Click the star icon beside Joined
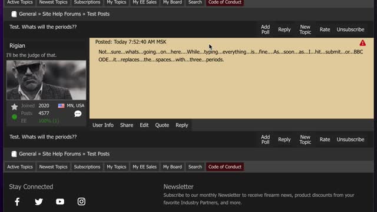Image resolution: width=377 pixels, height=212 pixels. click(14, 107)
